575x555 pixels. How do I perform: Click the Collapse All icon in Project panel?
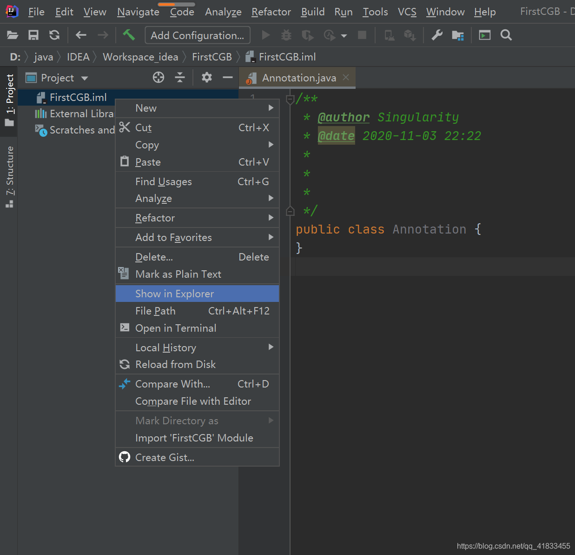tap(180, 77)
